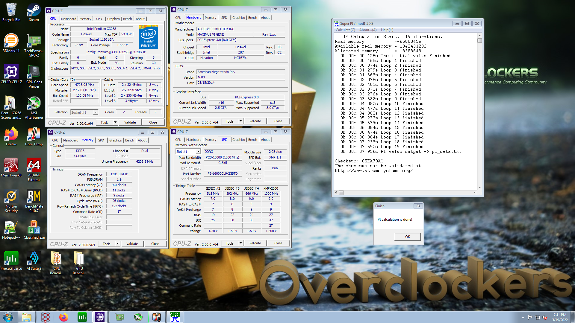This screenshot has height=323, width=575.
Task: Click Checksum: 05EA70AC line in Super PI
Action: pyautogui.click(x=359, y=161)
